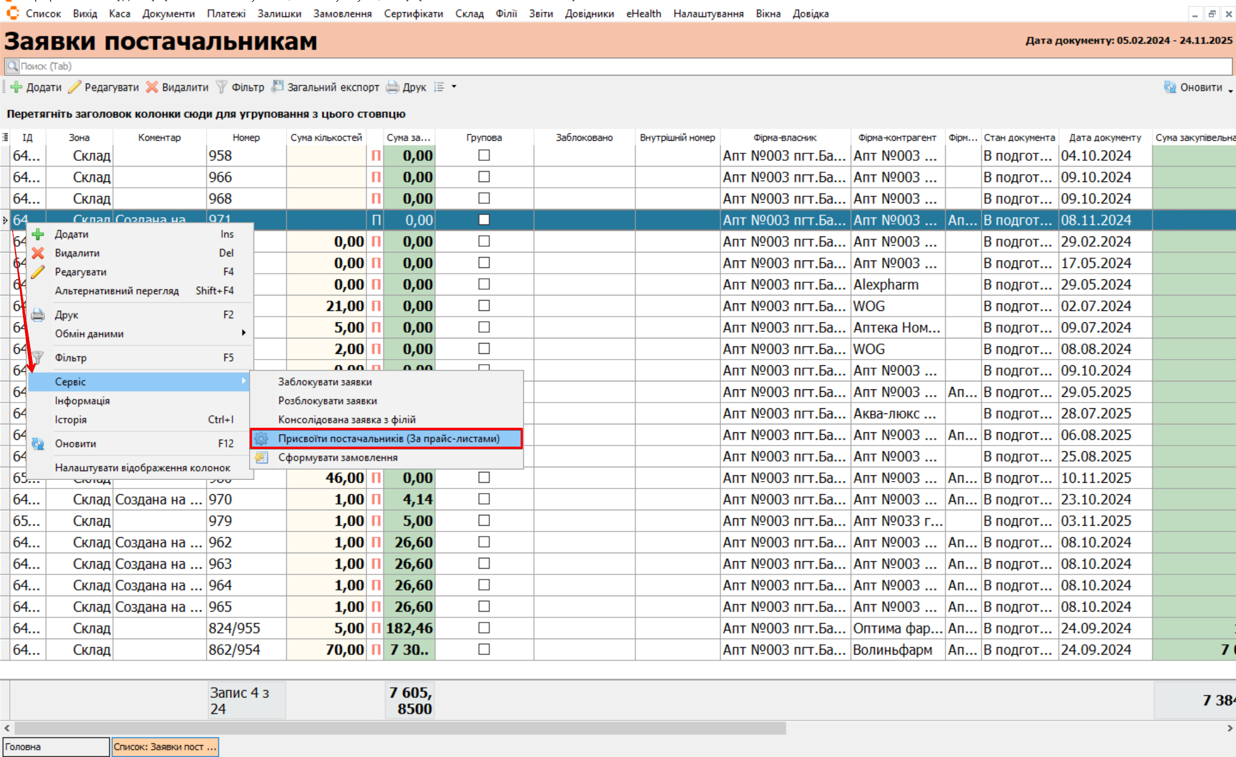Viewport: 1236px width, 757px height.
Task: Open the Фільтр funnel in the toolbar
Action: tap(222, 87)
